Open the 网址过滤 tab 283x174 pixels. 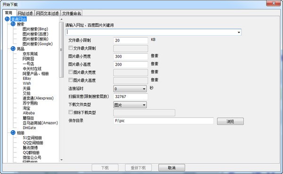point(25,13)
